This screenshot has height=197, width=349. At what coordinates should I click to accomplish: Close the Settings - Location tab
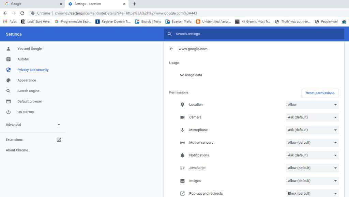[124, 4]
